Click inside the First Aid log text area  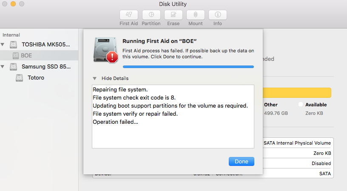(173, 132)
